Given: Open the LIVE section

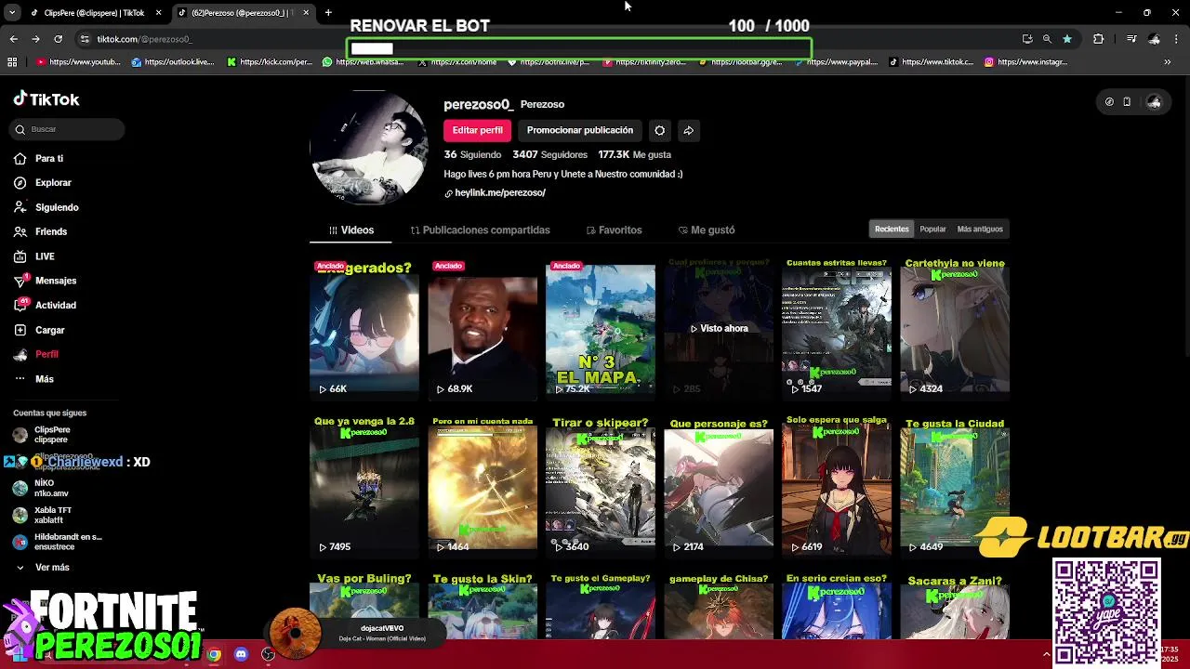Looking at the screenshot, I should point(34,256).
